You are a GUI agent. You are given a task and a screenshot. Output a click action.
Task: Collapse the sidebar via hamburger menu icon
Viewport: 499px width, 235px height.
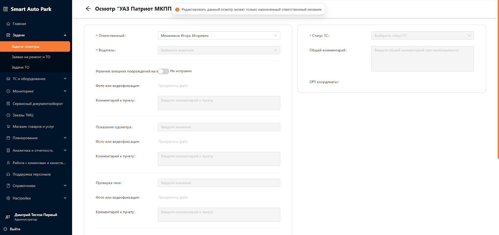[5, 9]
